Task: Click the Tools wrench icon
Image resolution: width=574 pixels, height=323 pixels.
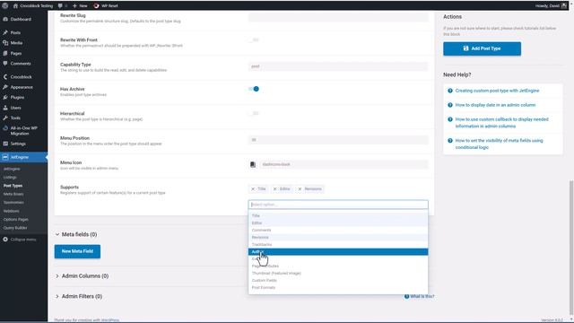Action: [x=5, y=118]
